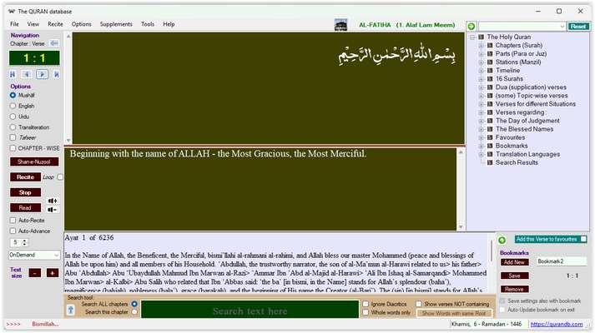The image size is (595, 333).
Task: Open the Tools menu
Action: click(148, 24)
